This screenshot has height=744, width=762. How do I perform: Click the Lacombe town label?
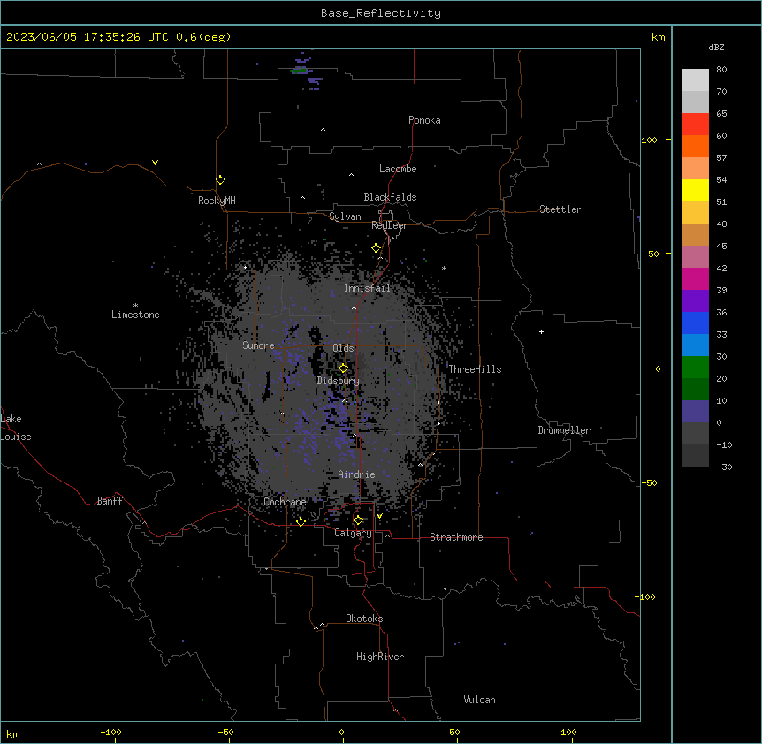(398, 169)
